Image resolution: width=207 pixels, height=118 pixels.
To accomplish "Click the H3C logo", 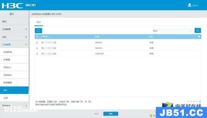I will pyautogui.click(x=12, y=6).
